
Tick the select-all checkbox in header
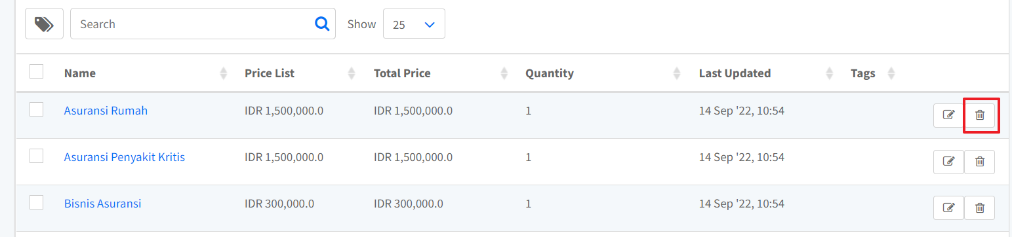(37, 71)
